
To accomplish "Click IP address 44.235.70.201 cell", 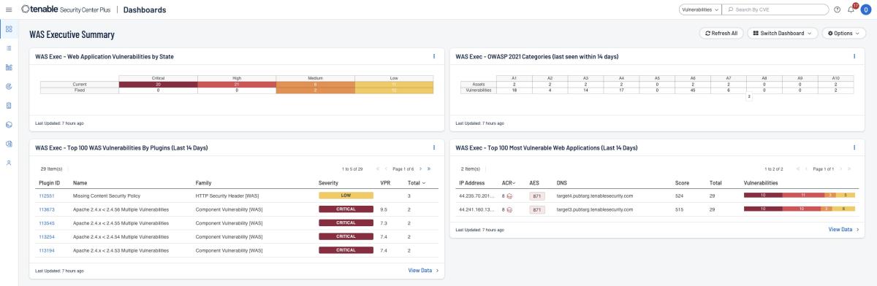I will click(477, 196).
